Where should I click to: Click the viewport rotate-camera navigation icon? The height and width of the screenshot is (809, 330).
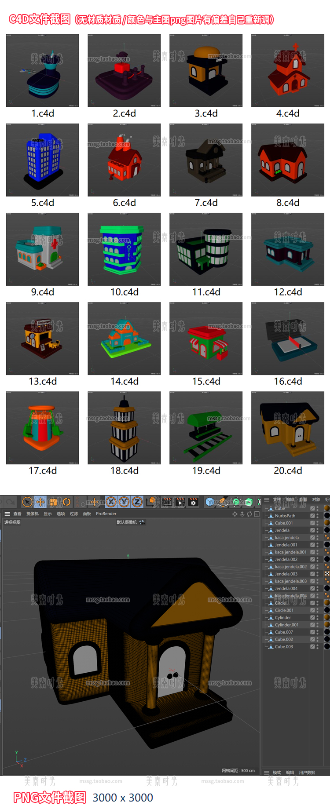click(x=249, y=514)
